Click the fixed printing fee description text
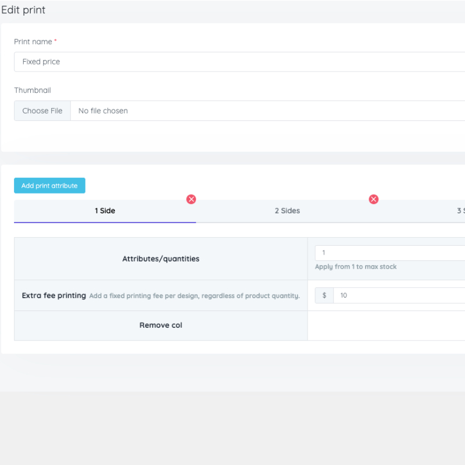465x465 pixels. pos(194,296)
